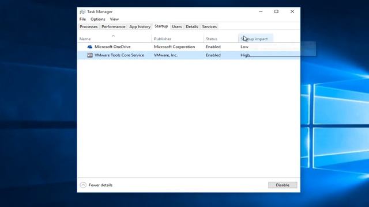Select the Startup tab
The width and height of the screenshot is (369, 207).
(x=161, y=26)
